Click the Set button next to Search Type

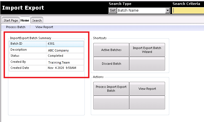point(113,10)
